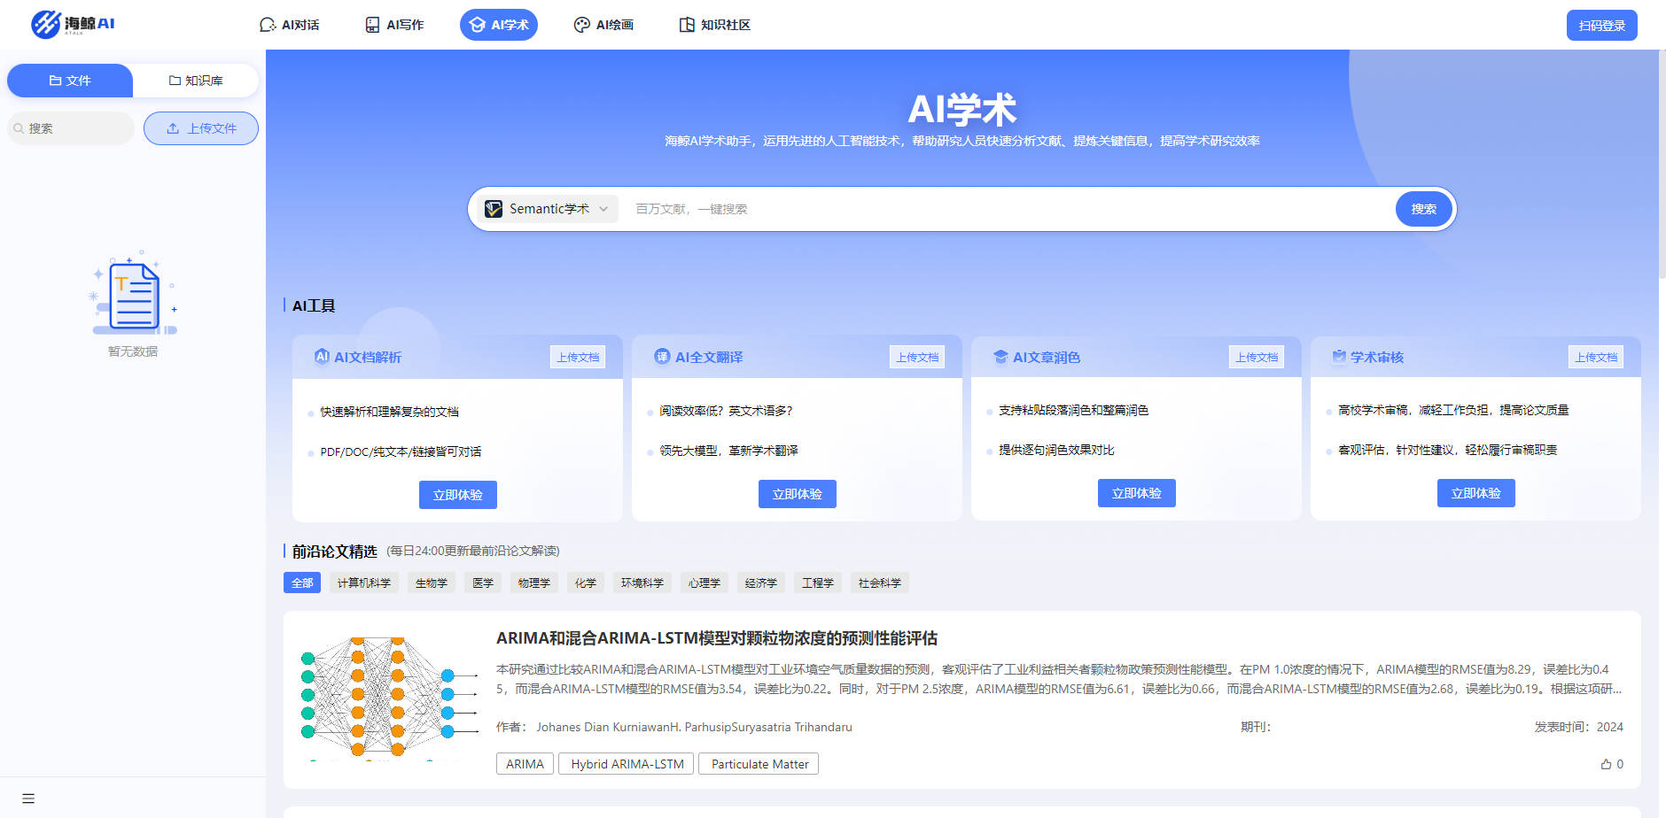Viewport: 1666px width, 818px height.
Task: Focus the sidebar 搜索 field
Action: click(x=71, y=128)
